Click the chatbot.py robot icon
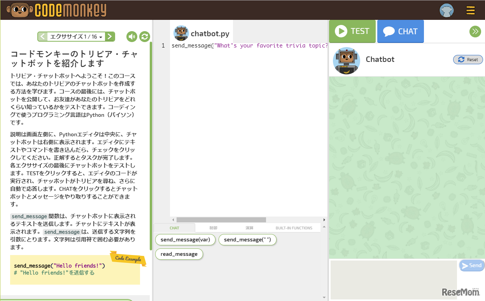Viewport: 485px width, 301px height. [181, 33]
